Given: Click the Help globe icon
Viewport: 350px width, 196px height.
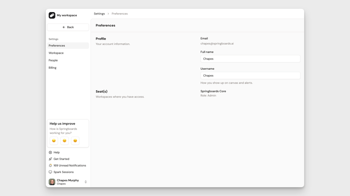Looking at the screenshot, I should (x=50, y=152).
